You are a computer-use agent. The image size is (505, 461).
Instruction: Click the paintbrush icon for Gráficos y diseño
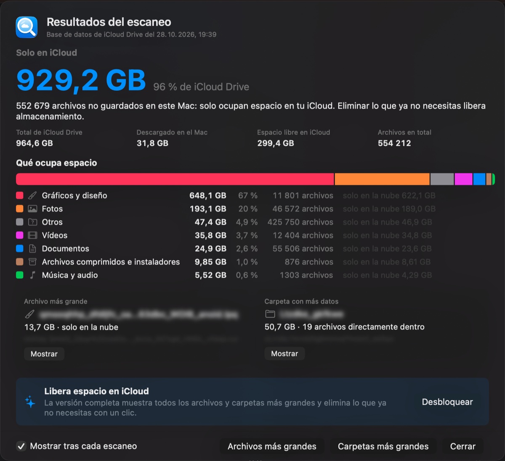point(32,195)
